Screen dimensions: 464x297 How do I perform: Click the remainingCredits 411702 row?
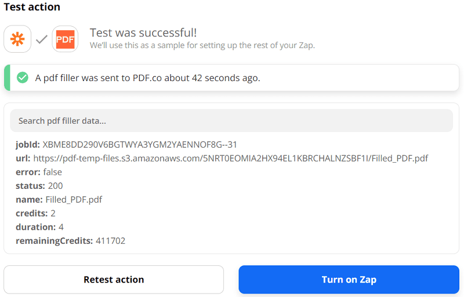point(70,241)
